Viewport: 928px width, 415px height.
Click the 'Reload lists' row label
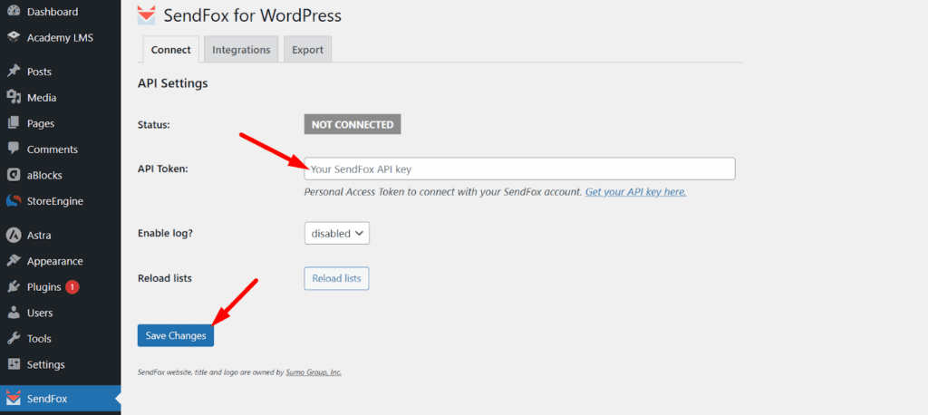165,278
